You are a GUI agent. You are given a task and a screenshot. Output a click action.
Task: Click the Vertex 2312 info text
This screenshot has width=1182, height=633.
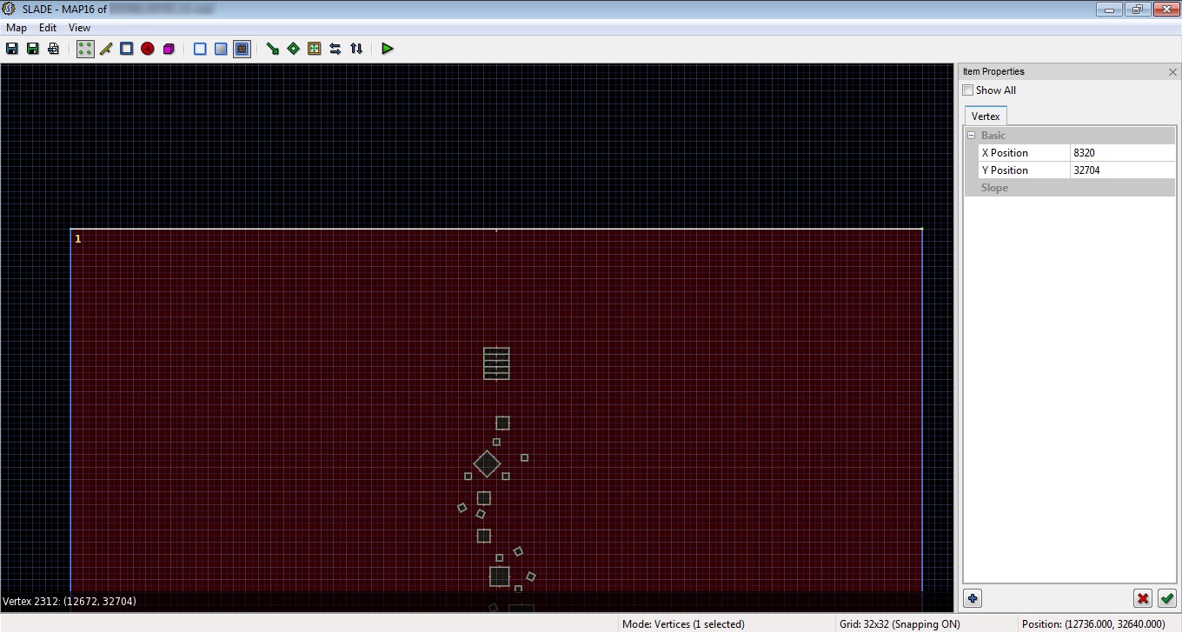coord(70,602)
